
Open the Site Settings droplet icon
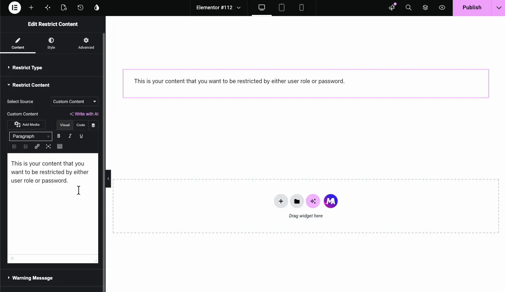97,7
